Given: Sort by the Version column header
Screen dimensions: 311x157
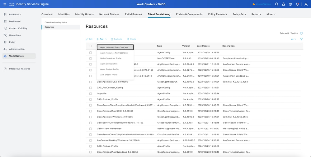Looking at the screenshot, I should click(x=186, y=46).
